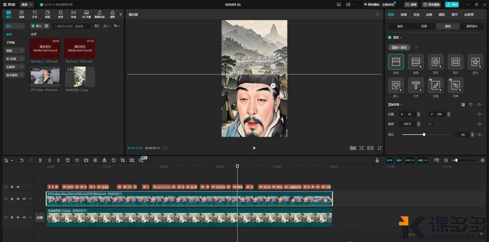Click the undo arrow in timeline toolbar

pos(22,160)
